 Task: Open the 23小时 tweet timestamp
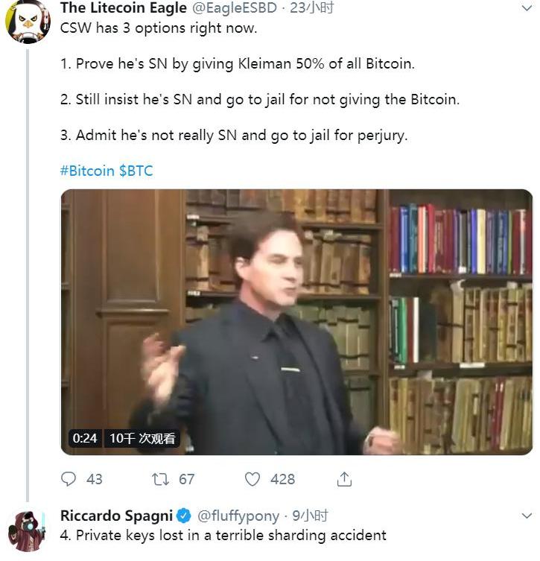click(311, 8)
